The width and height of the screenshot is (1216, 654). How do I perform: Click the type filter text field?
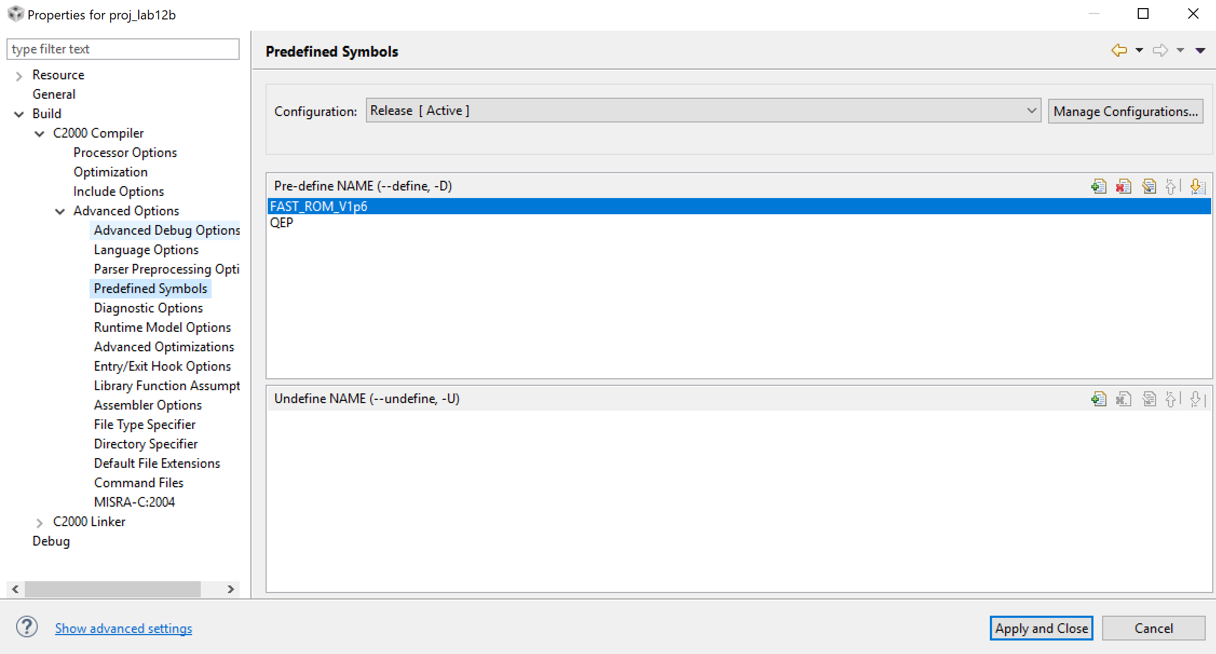pyautogui.click(x=123, y=49)
